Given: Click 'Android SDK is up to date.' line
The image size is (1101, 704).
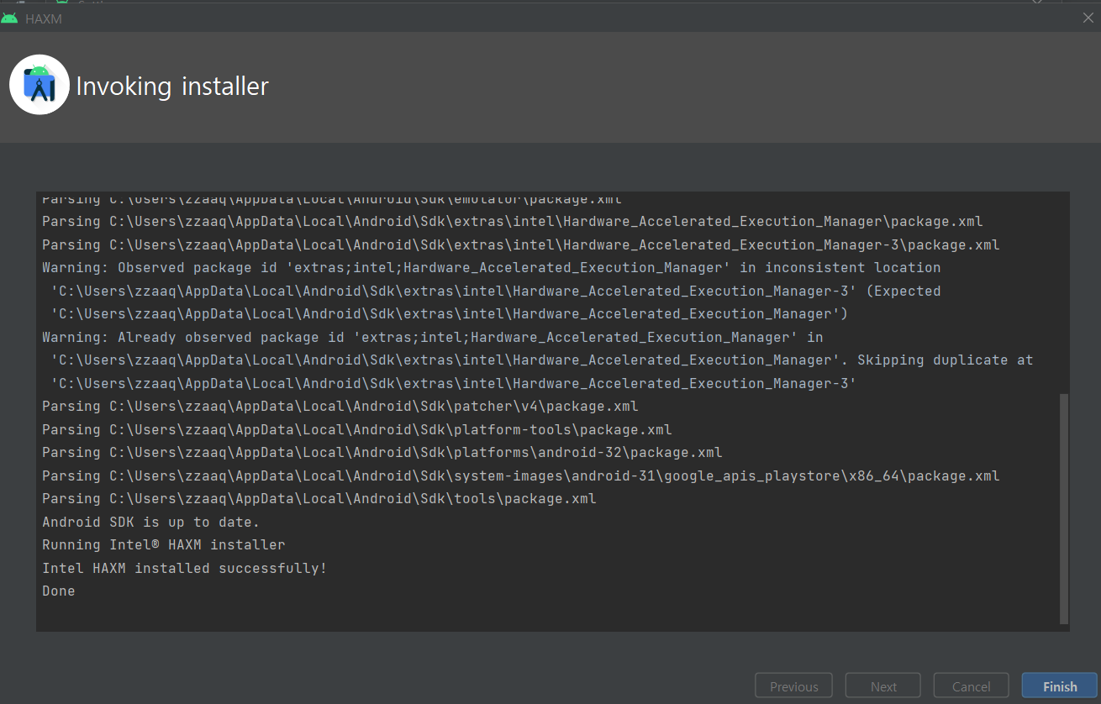Looking at the screenshot, I should (x=151, y=523).
